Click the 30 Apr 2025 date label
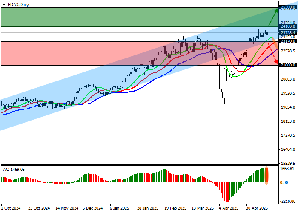 (x=257, y=208)
